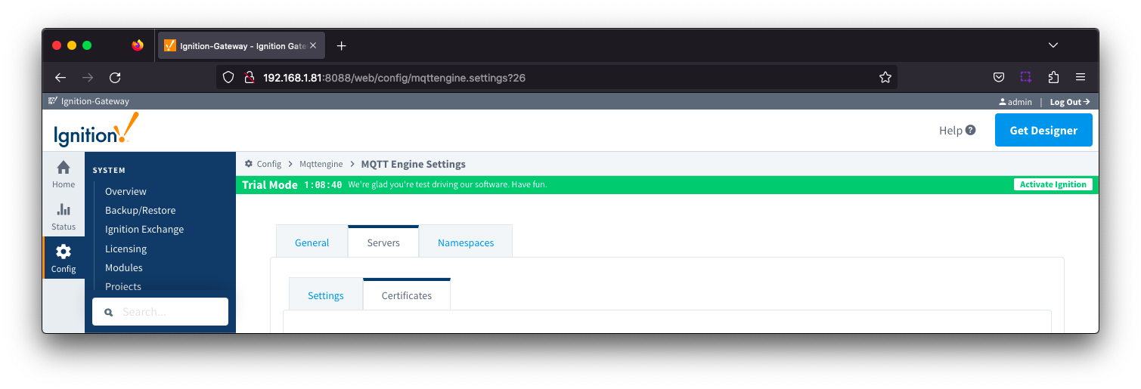Click the purple screenshot extension icon
Image resolution: width=1141 pixels, height=389 pixels.
(1026, 77)
